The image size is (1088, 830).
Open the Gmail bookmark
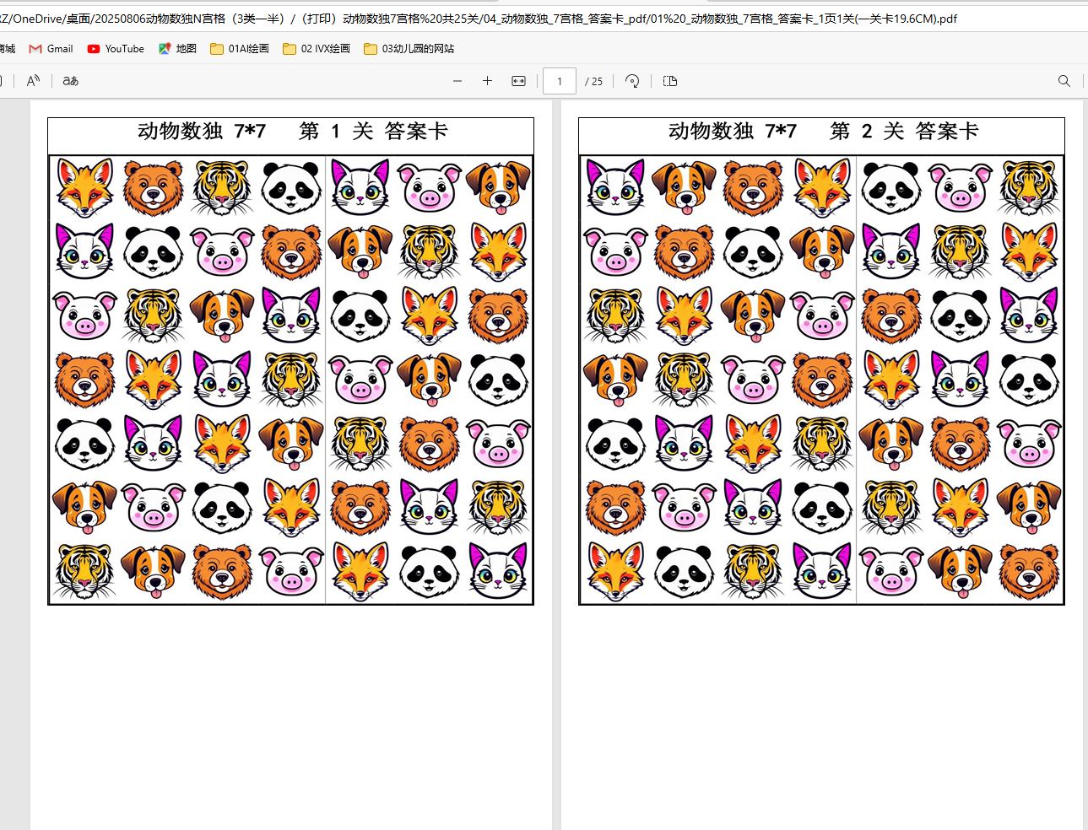51,49
